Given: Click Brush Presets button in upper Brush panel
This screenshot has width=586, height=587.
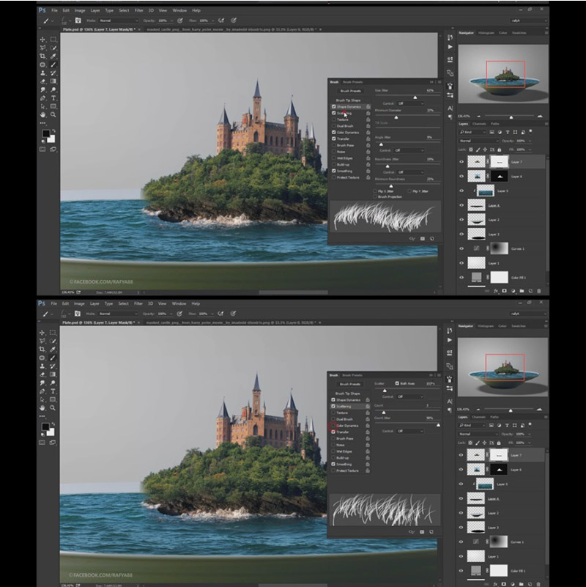Looking at the screenshot, I should 351,91.
